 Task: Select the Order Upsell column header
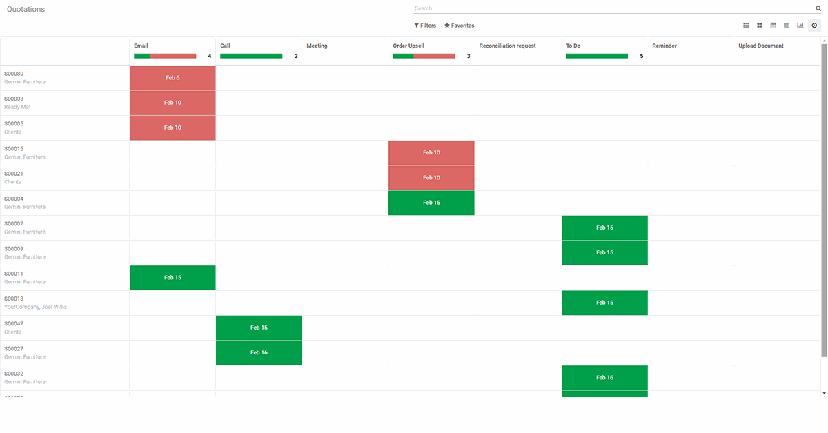pyautogui.click(x=408, y=46)
